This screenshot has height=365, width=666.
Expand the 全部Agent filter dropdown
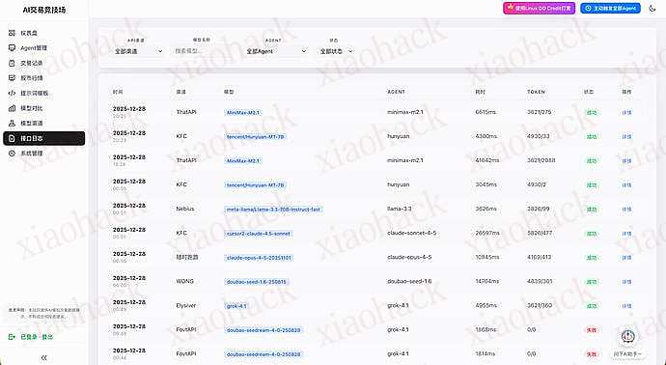(x=276, y=51)
